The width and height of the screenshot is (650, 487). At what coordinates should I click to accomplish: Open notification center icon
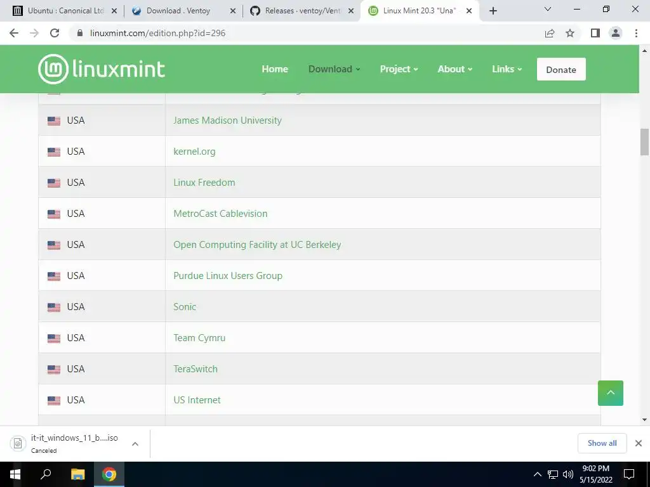point(629,474)
